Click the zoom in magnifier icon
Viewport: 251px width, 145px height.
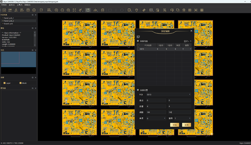click(x=56, y=10)
